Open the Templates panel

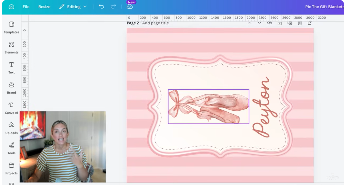(11, 27)
